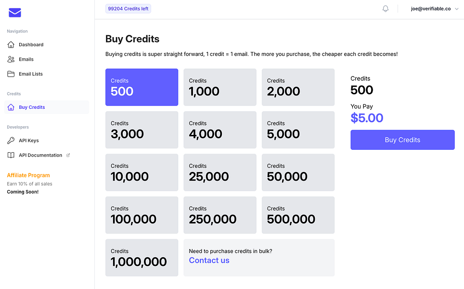Click the 99204 Credits left badge
This screenshot has width=464, height=289.
(128, 9)
